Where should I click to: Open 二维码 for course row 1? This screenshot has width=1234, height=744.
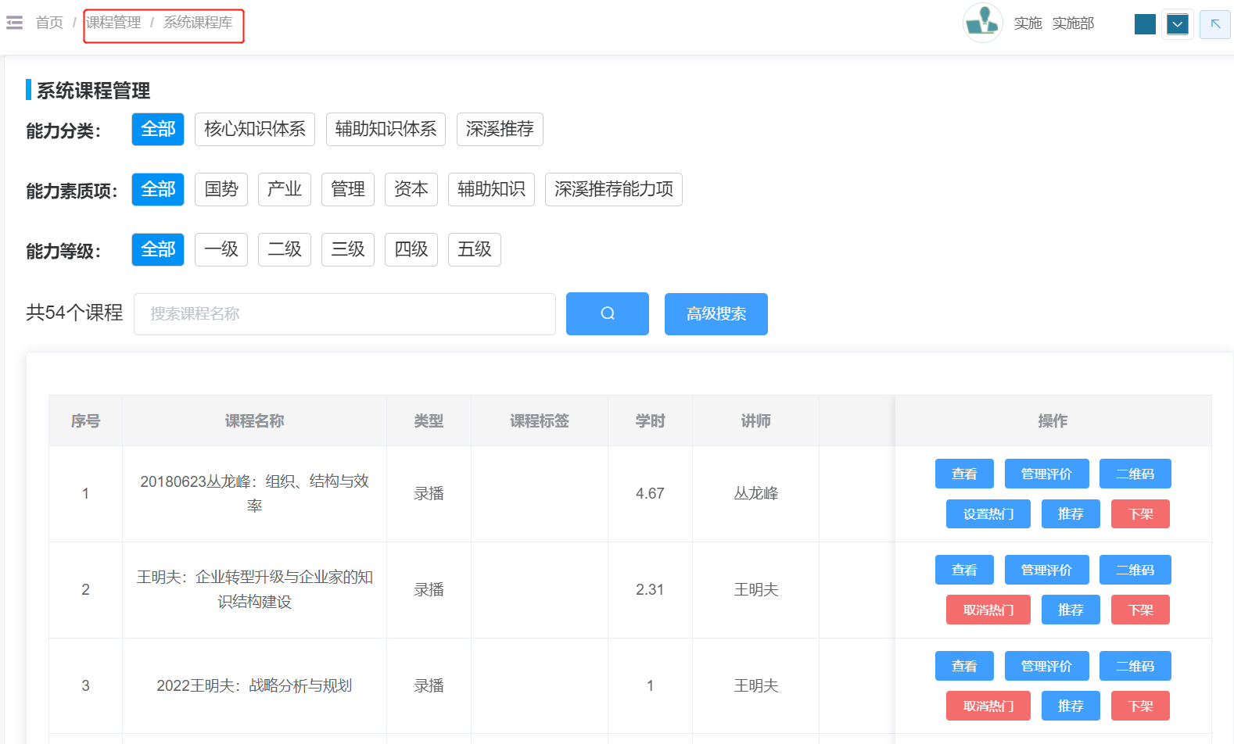pyautogui.click(x=1134, y=474)
